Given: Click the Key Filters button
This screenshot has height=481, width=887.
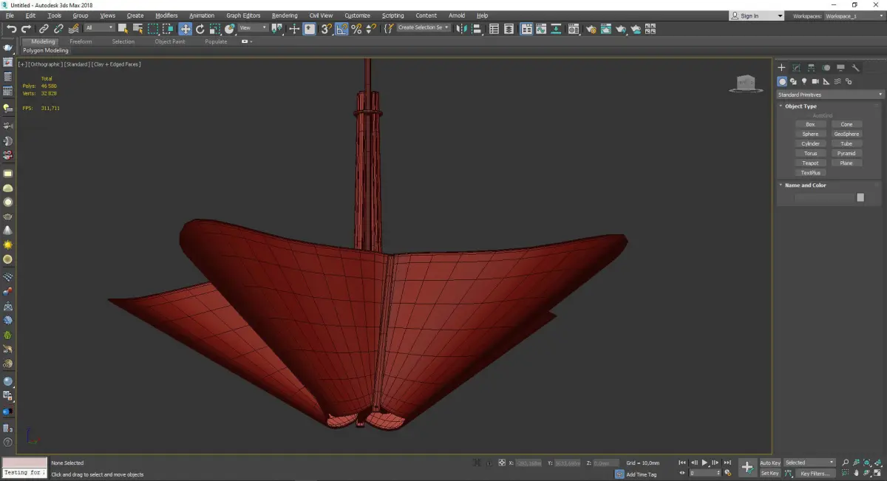Looking at the screenshot, I should (815, 473).
